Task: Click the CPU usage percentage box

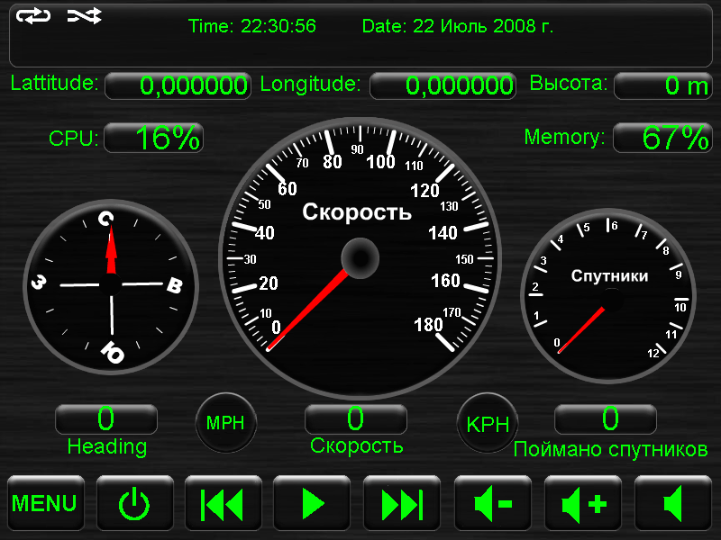Action: tap(154, 139)
